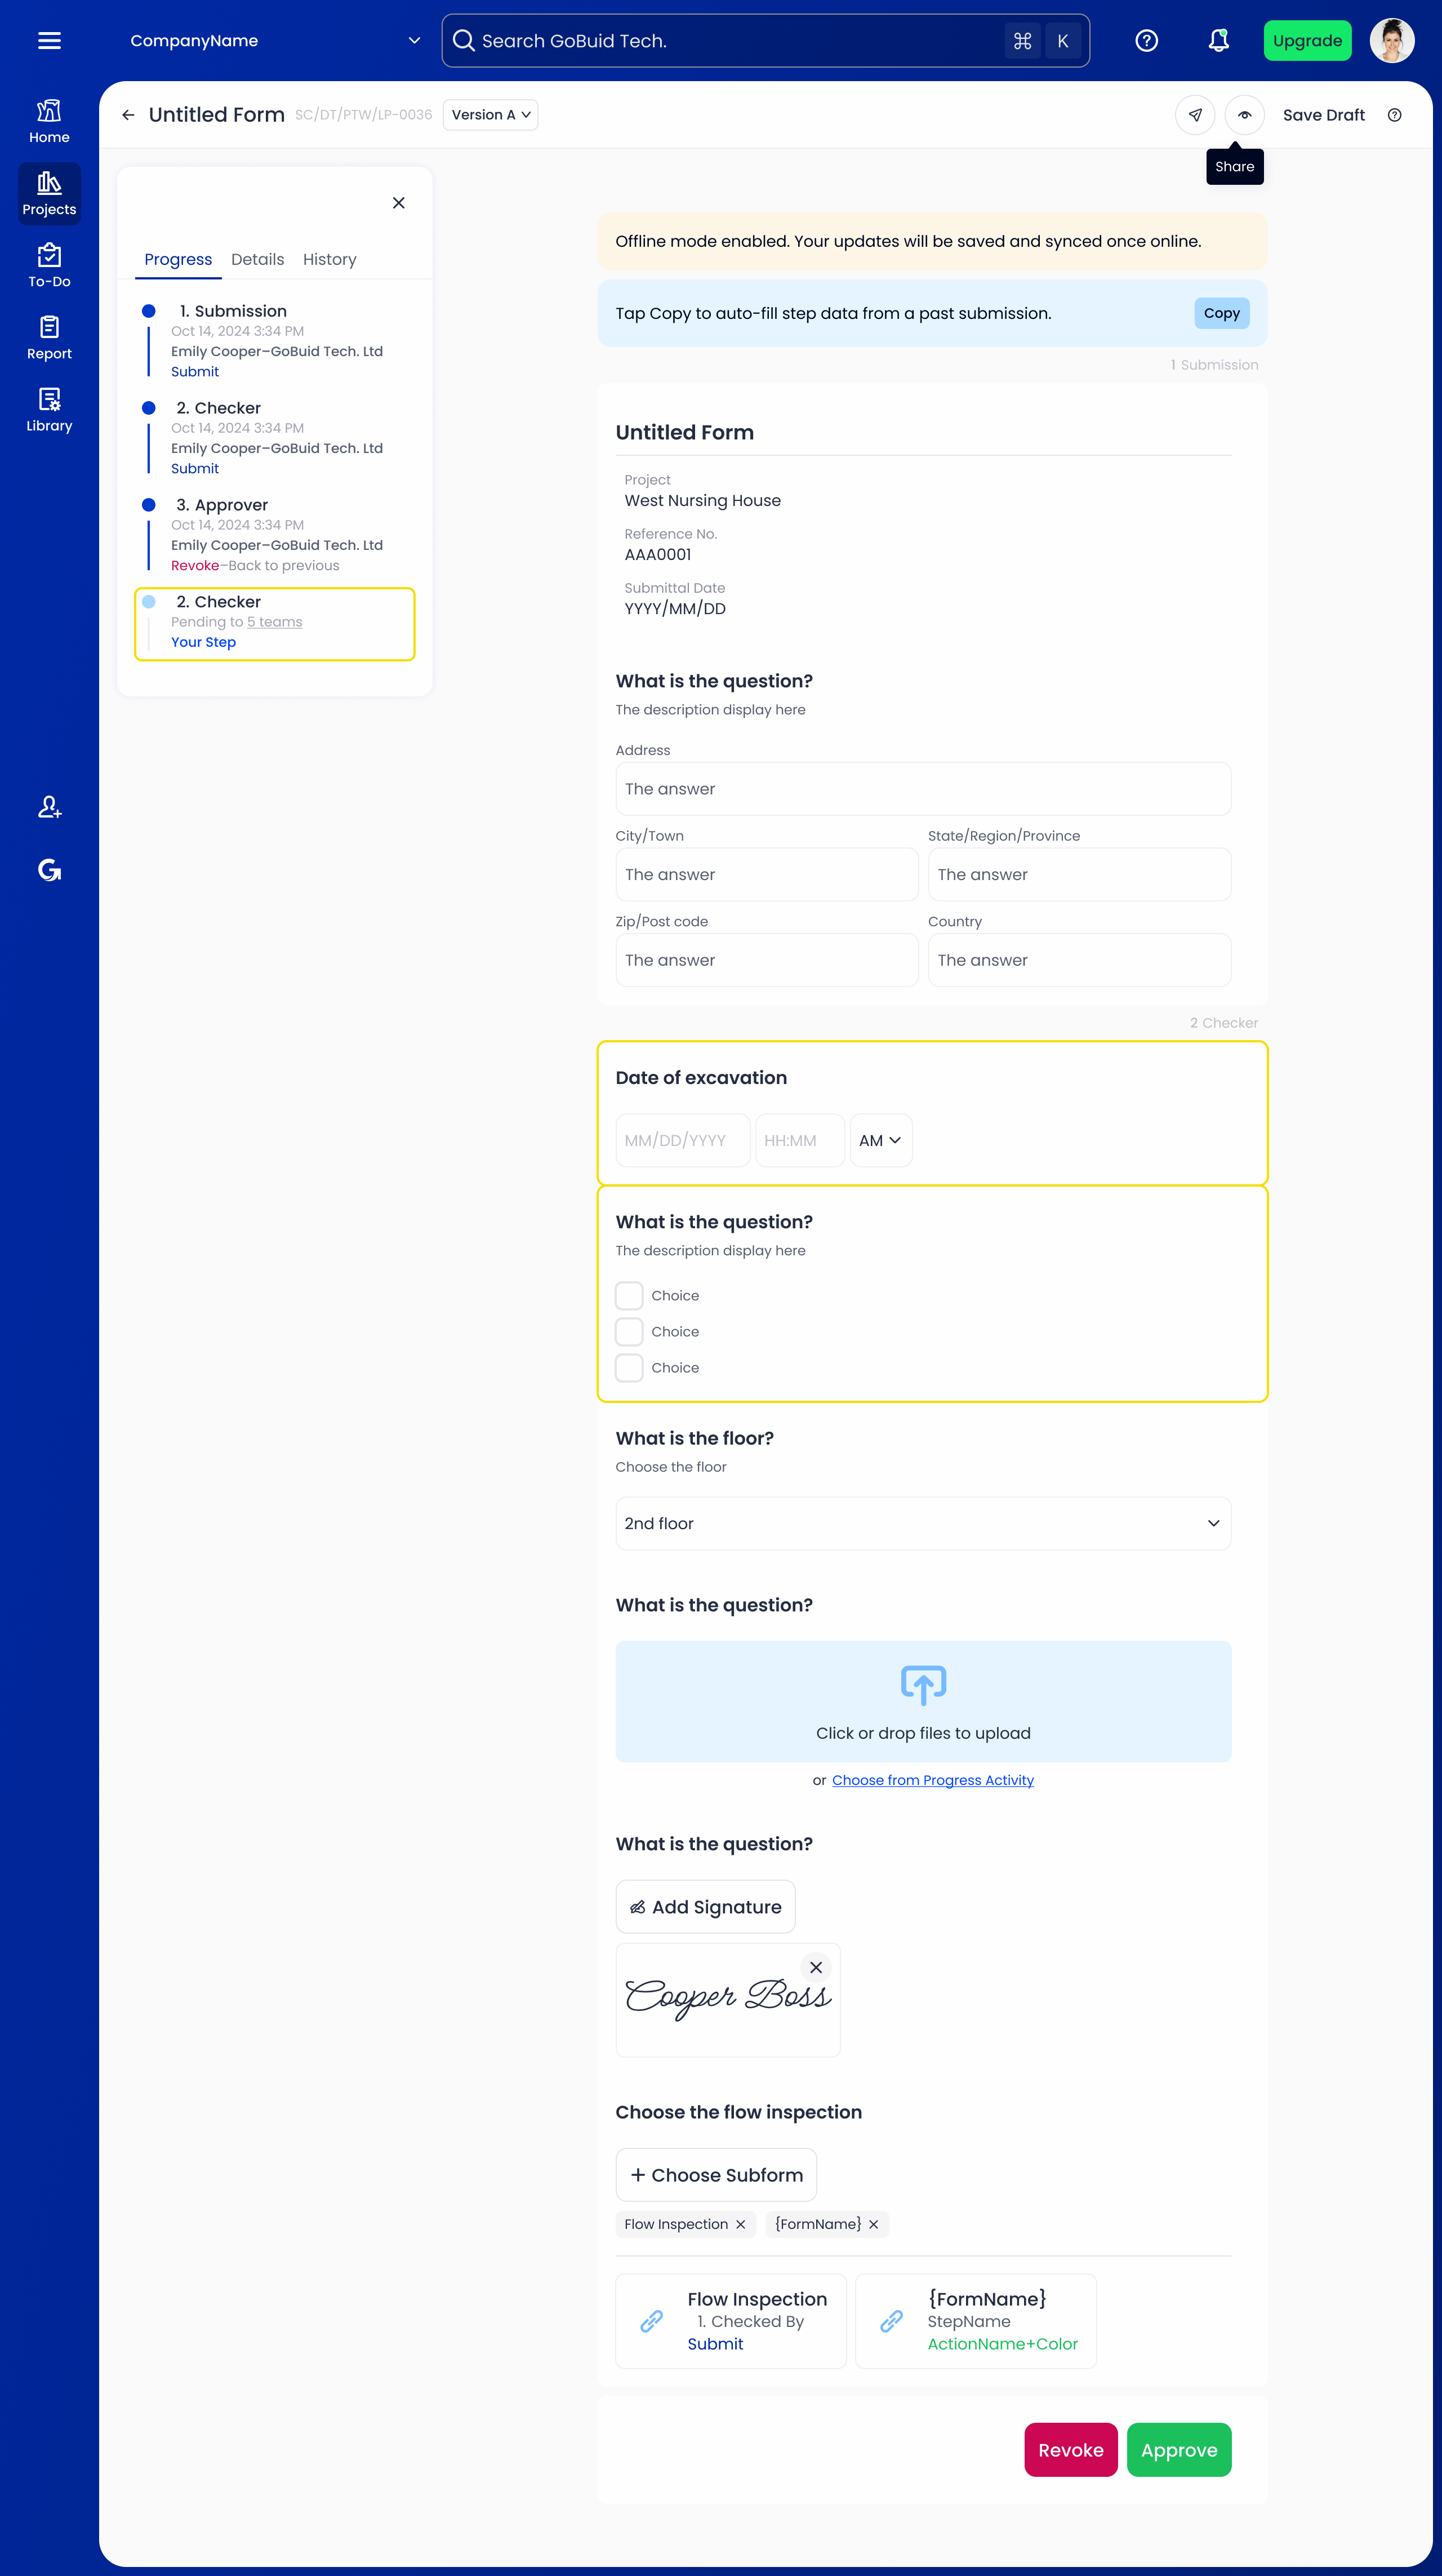Click the green Approve button
Image resolution: width=1442 pixels, height=2576 pixels.
tap(1179, 2450)
